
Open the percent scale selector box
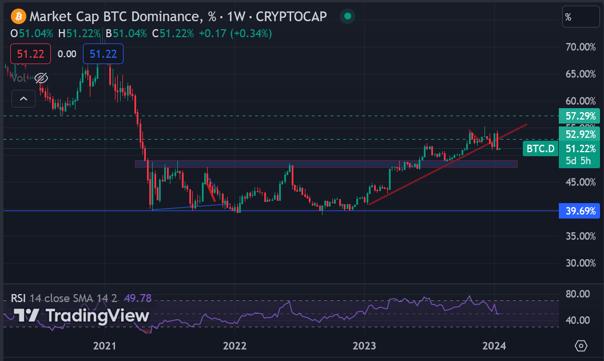pyautogui.click(x=581, y=17)
